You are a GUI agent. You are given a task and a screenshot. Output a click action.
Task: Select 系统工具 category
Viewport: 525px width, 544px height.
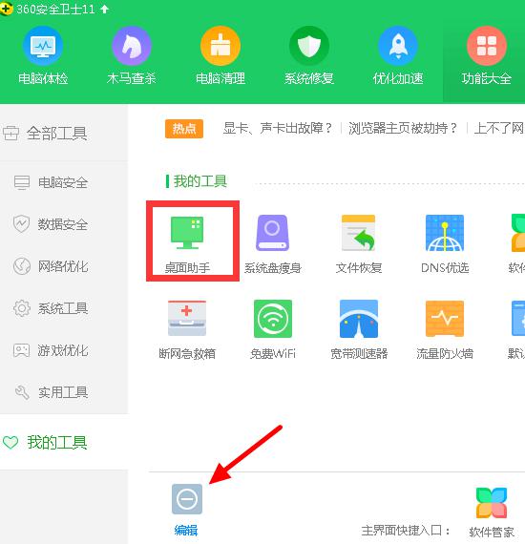coord(64,308)
